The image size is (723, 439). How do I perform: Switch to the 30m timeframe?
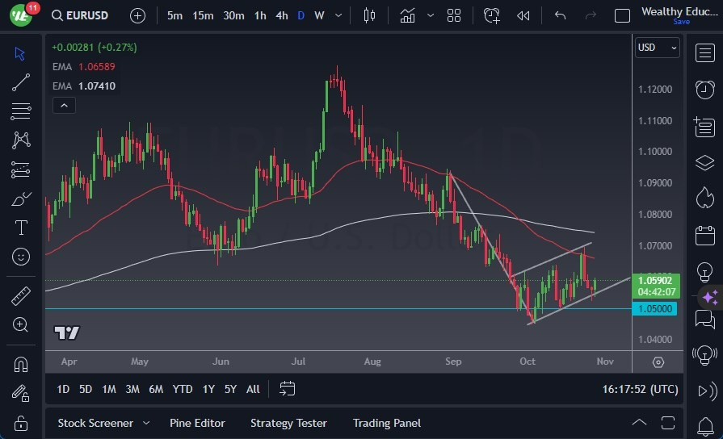click(x=233, y=15)
